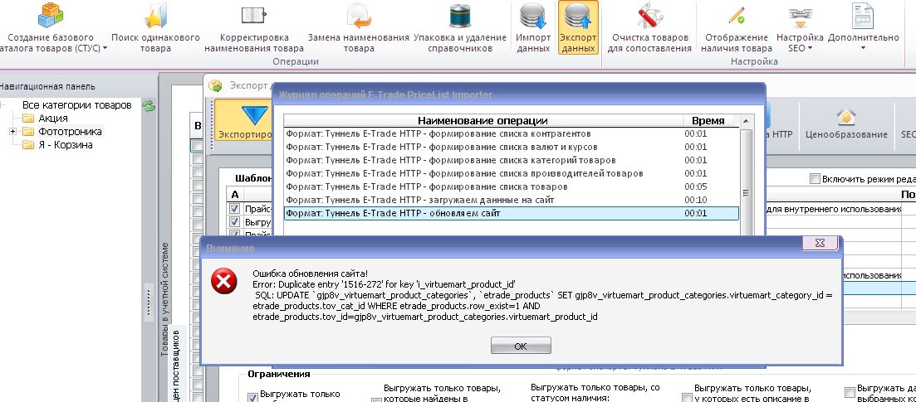This screenshot has width=916, height=402.
Task: Open the Дополнительно dropdown menu
Action: [864, 28]
